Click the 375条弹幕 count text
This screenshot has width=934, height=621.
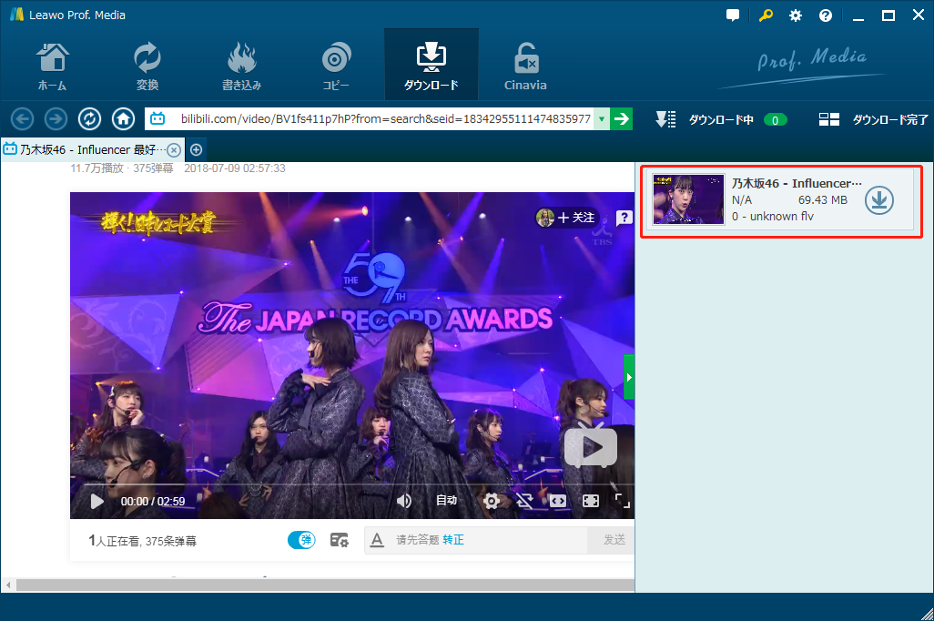[x=171, y=541]
